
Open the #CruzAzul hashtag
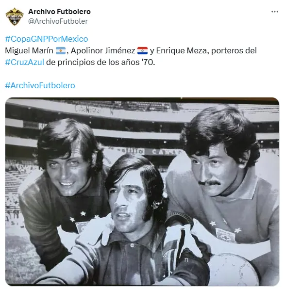coord(25,62)
